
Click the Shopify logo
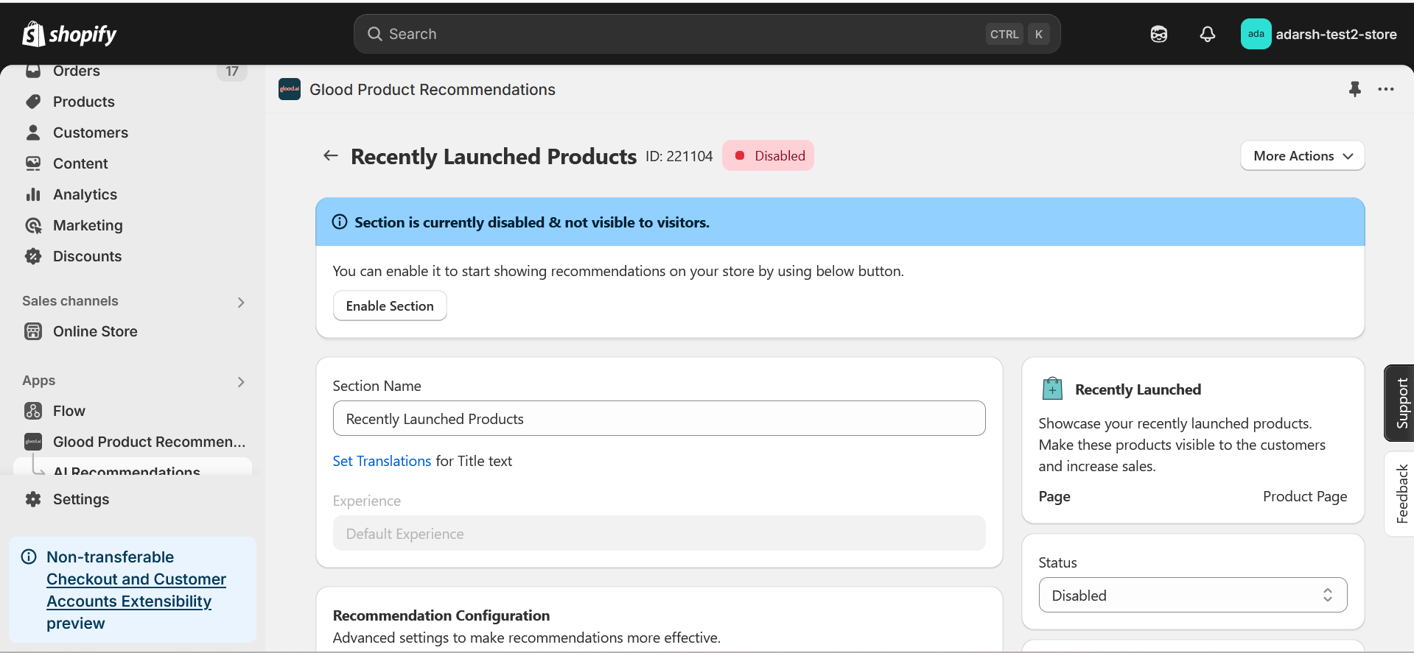[x=69, y=34]
